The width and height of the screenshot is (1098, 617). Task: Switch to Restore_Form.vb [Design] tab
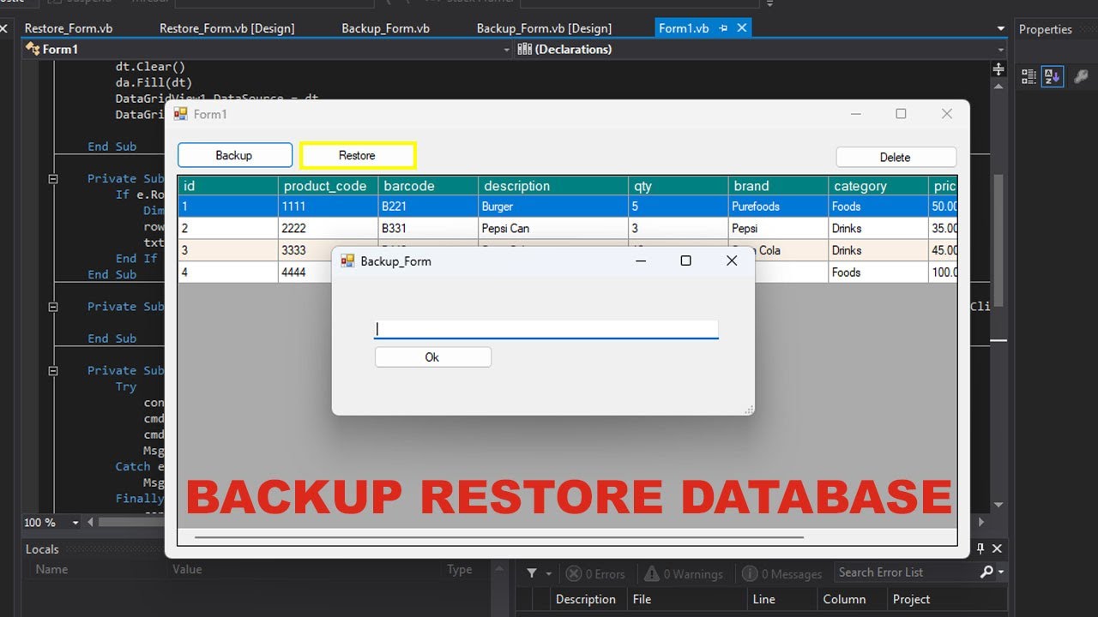click(227, 28)
